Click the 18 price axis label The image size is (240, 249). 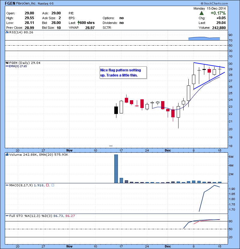coord(230,146)
